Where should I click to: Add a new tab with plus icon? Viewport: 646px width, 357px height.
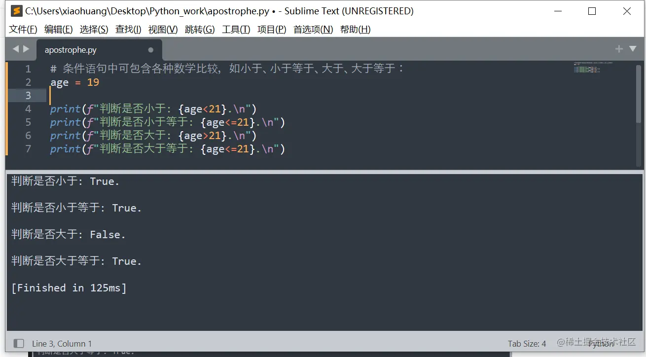tap(619, 49)
